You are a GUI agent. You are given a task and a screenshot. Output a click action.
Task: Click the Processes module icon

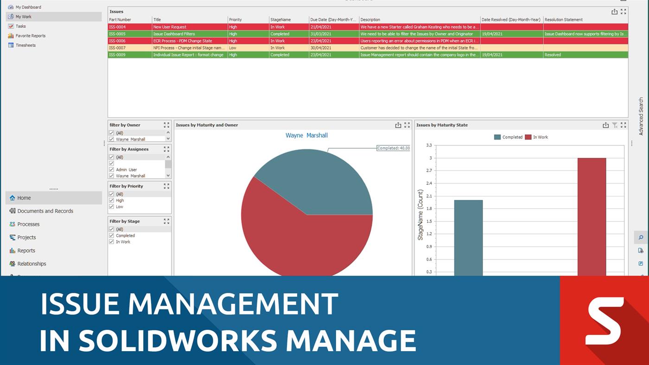(x=13, y=224)
